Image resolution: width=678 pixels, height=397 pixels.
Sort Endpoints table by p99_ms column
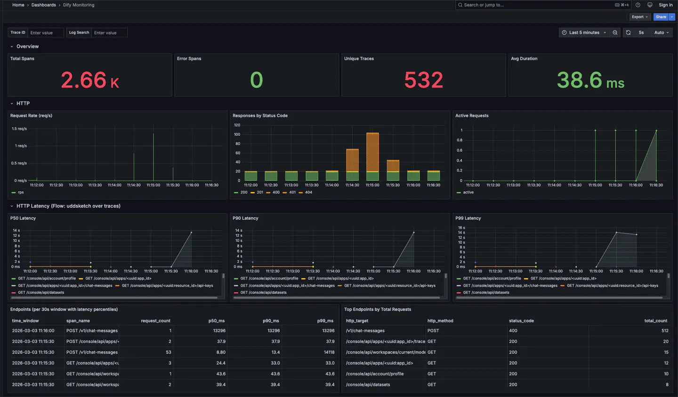325,321
